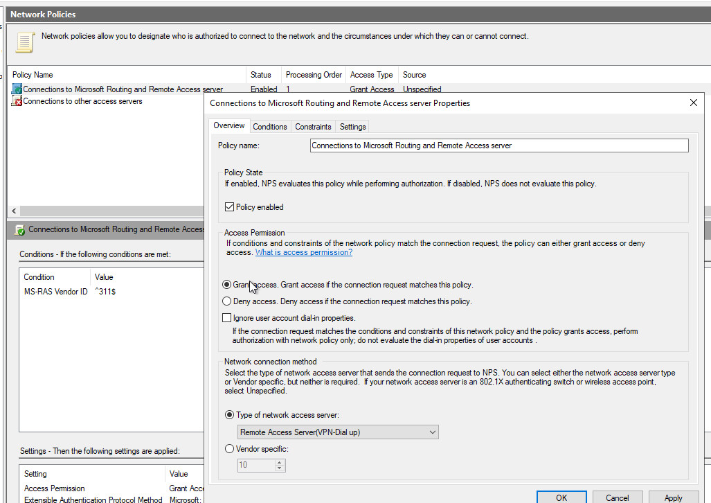Go to the Settings tab
Screen dimensions: 711x503
click(352, 127)
